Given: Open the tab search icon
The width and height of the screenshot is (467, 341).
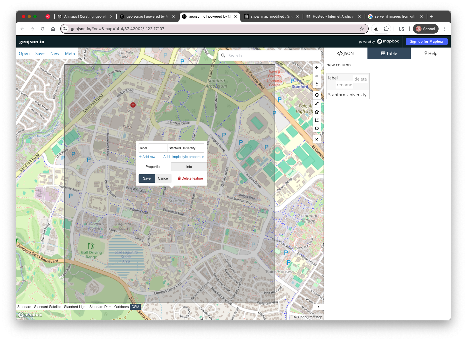Looking at the screenshot, I should tap(402, 29).
